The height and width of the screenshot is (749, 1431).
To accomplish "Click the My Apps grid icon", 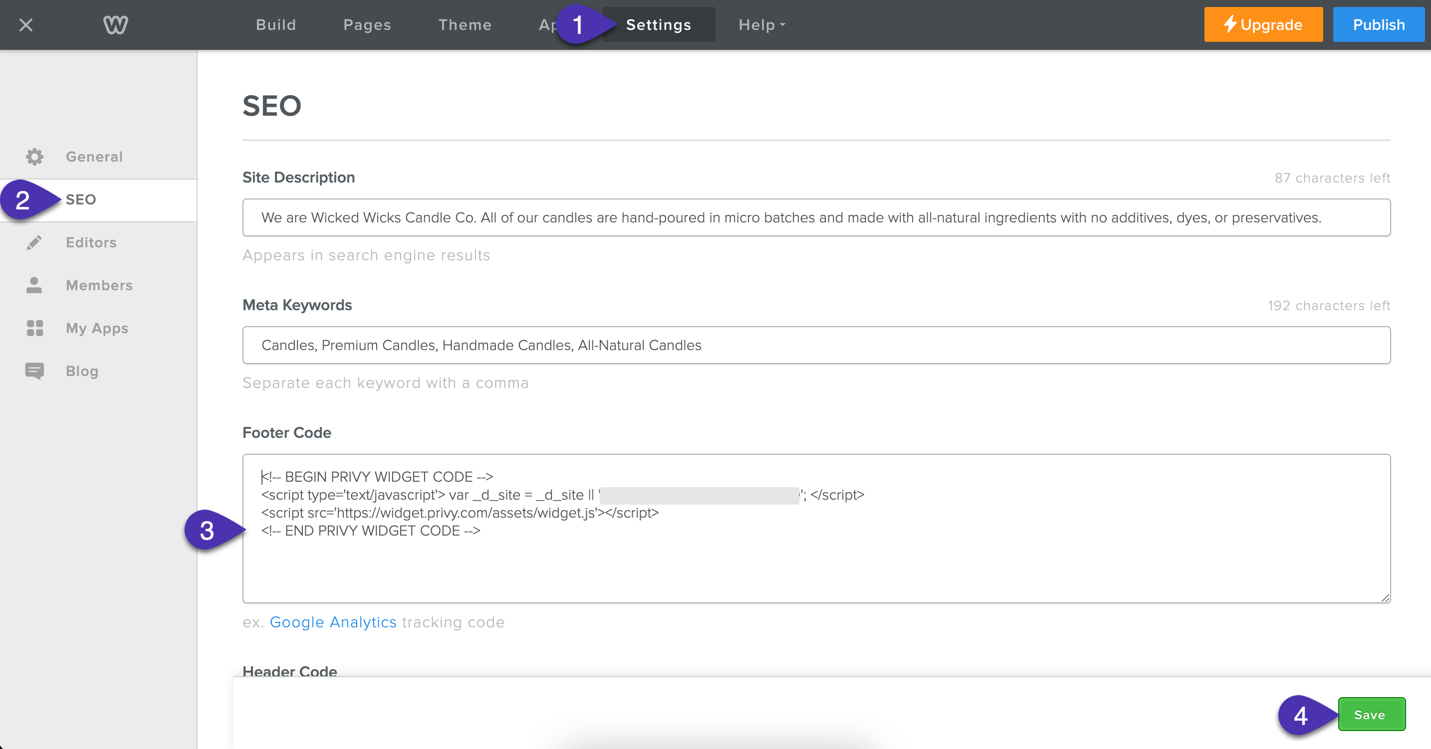I will tap(34, 328).
